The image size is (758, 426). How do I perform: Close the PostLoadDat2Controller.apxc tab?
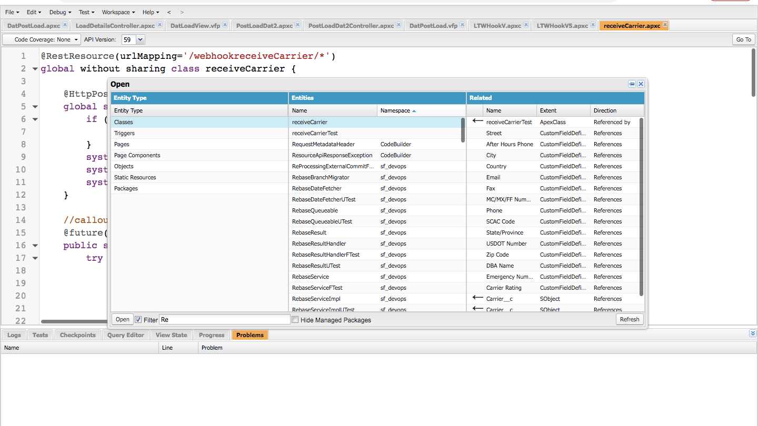point(398,25)
